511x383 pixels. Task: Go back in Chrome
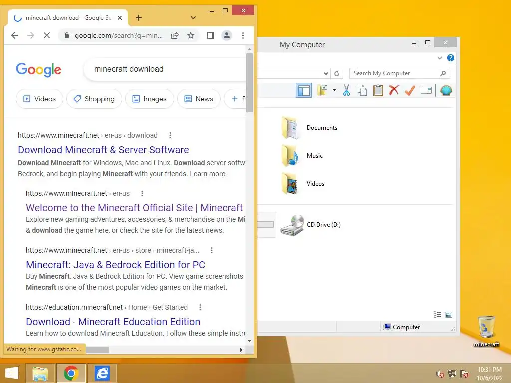tap(15, 35)
